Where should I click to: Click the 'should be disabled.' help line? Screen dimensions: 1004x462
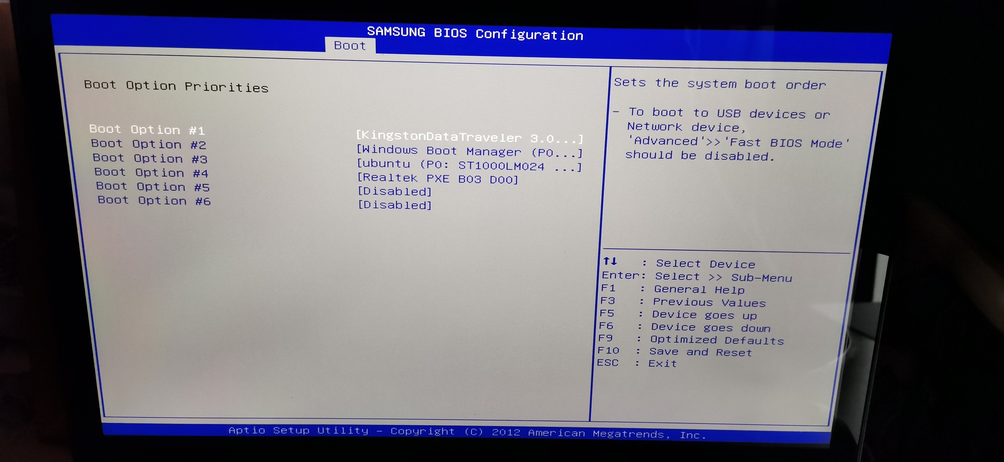click(x=700, y=155)
